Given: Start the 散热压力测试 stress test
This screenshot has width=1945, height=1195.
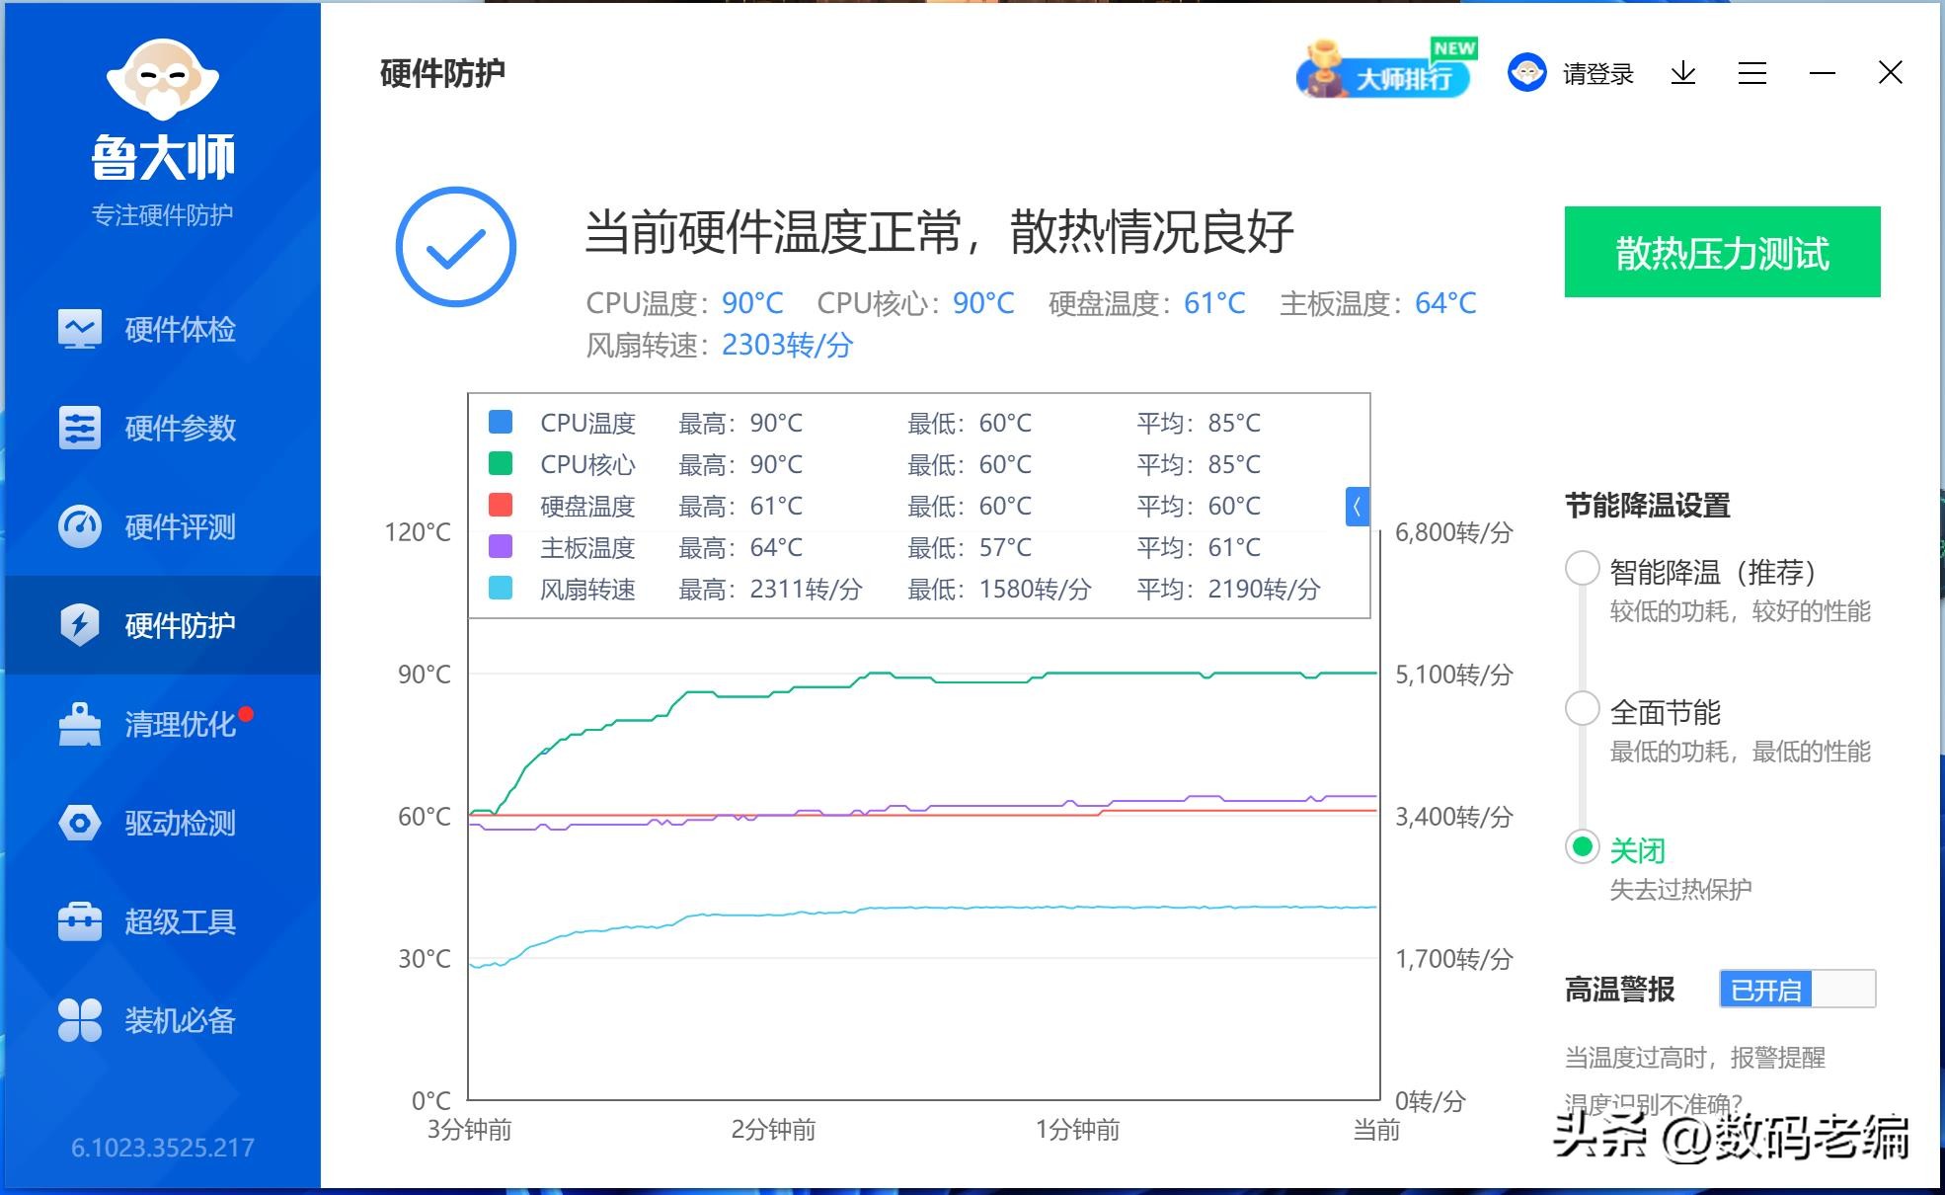Looking at the screenshot, I should point(1721,253).
